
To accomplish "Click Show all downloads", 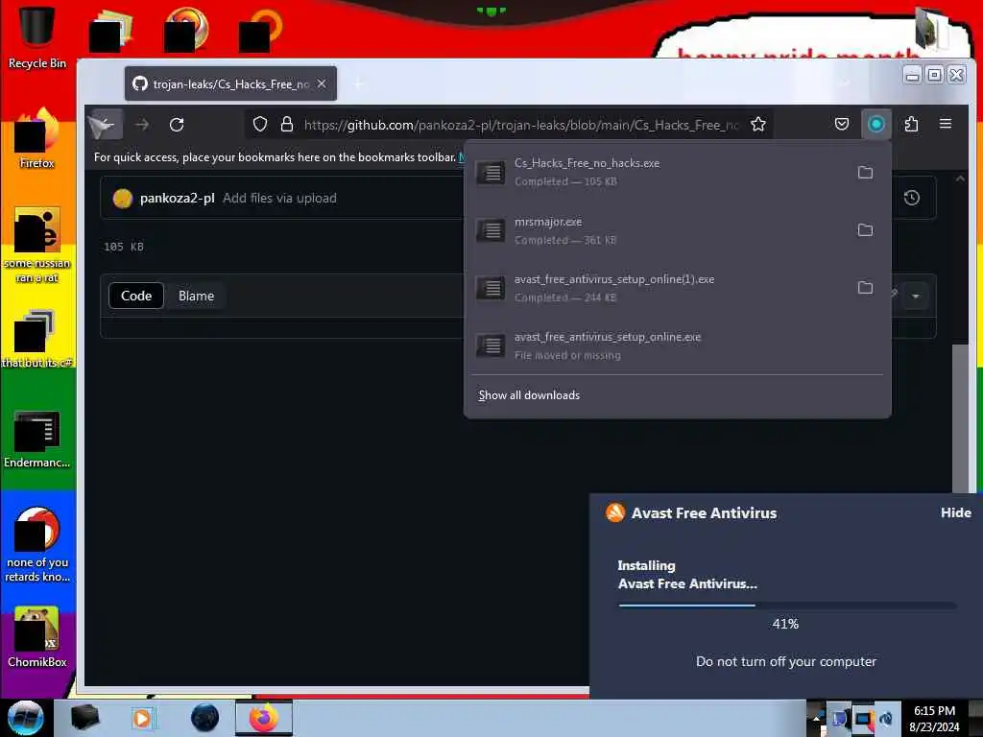I will [x=529, y=395].
